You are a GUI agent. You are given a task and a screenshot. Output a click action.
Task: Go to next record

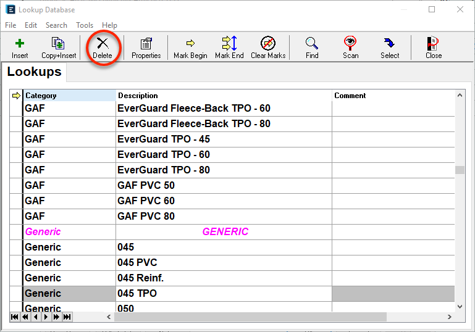(x=46, y=317)
